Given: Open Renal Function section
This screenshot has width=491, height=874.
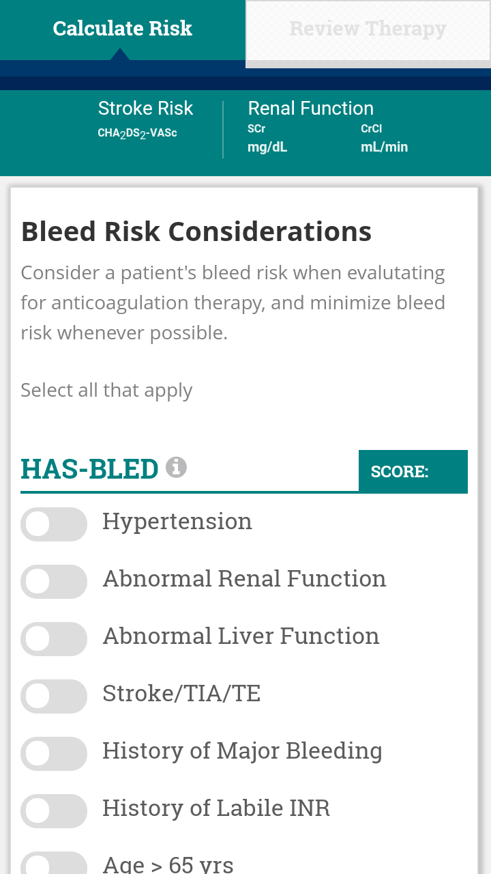Looking at the screenshot, I should [x=310, y=108].
